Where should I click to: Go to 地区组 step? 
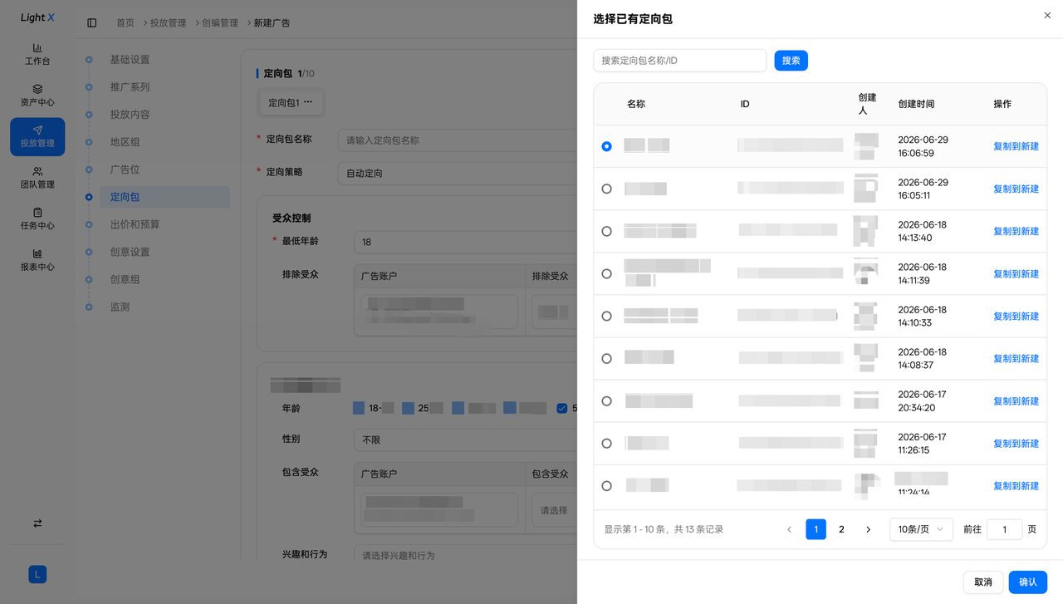click(x=125, y=142)
